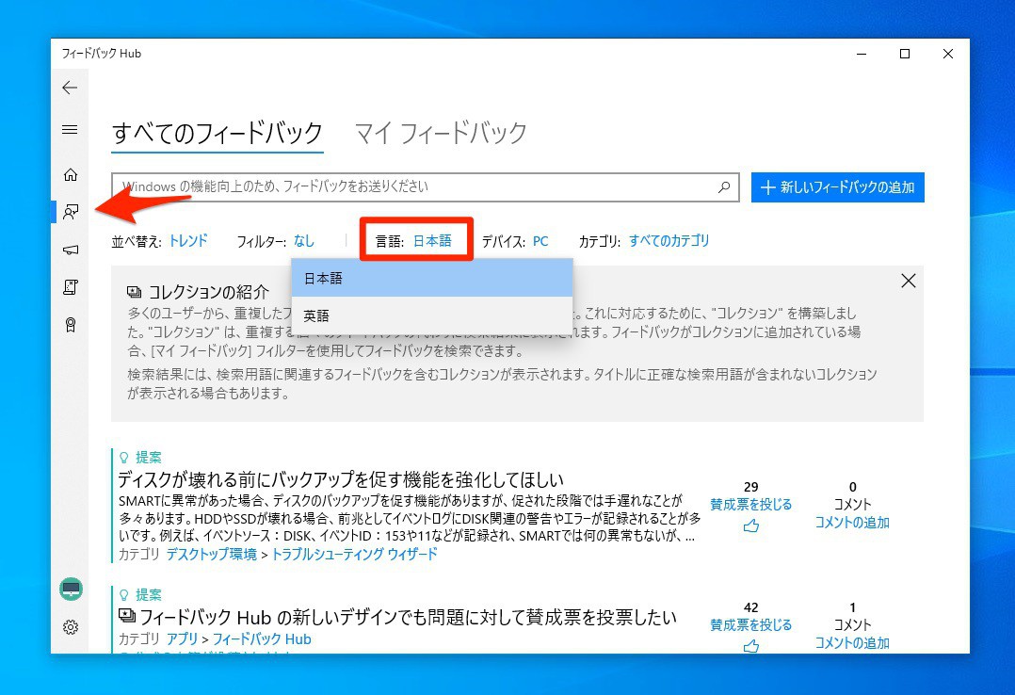Click 新しいフィードバックの追加 button
This screenshot has height=695, width=1015.
(838, 187)
